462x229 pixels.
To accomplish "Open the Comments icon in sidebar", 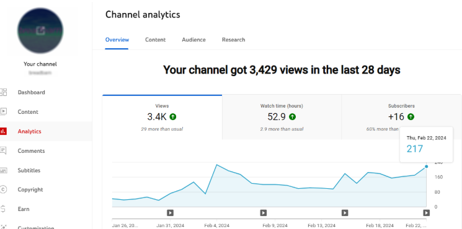I will tap(3, 150).
